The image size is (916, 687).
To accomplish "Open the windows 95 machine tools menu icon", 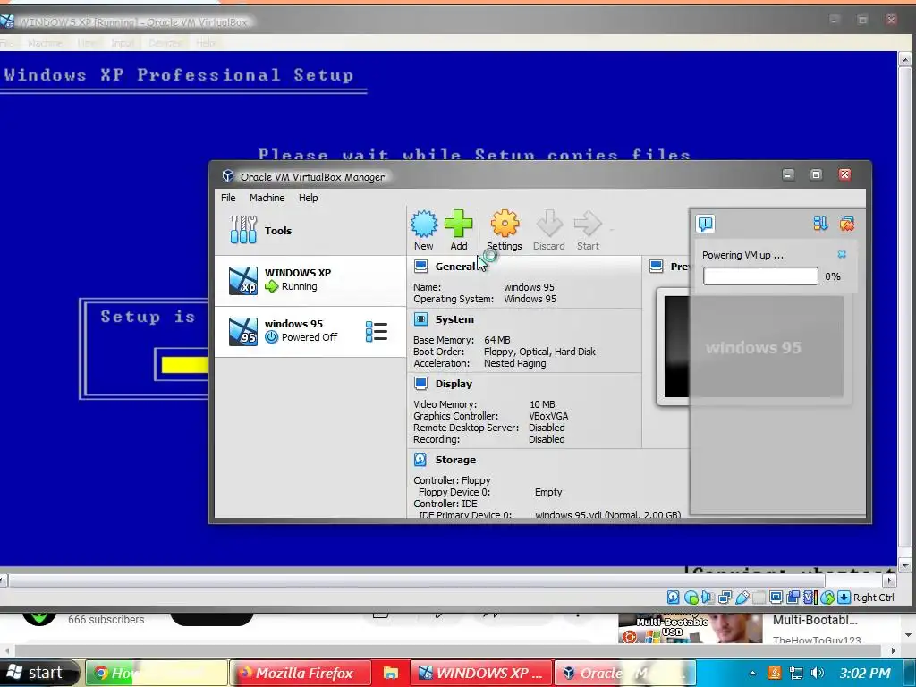I will 377,331.
